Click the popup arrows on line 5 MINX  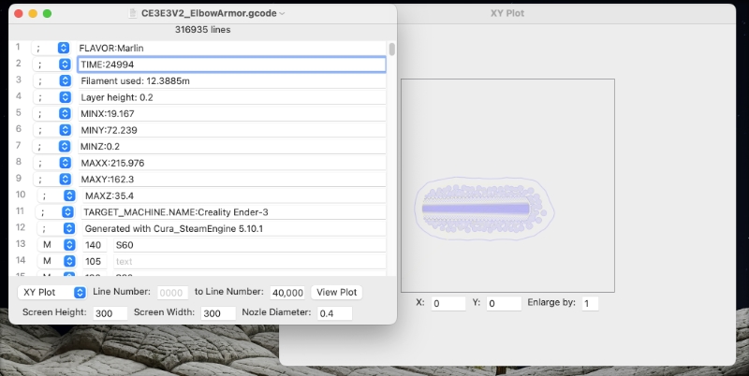pyautogui.click(x=64, y=113)
